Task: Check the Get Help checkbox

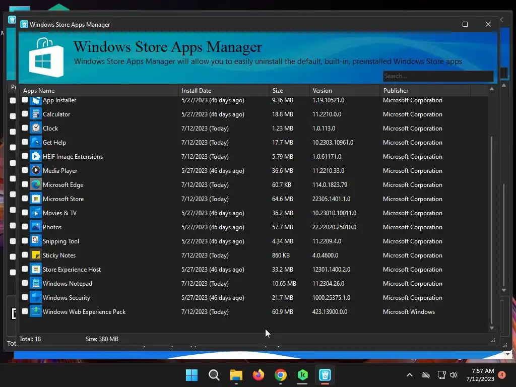Action: point(25,142)
